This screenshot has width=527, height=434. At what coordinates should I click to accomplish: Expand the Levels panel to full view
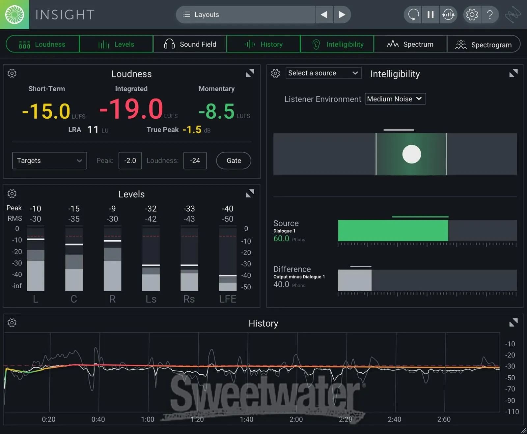[x=250, y=193]
